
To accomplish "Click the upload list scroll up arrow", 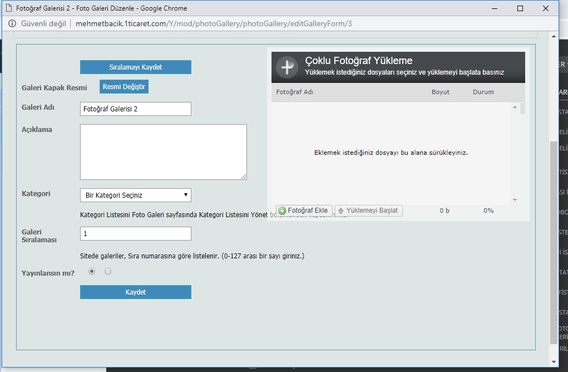I will 515,107.
